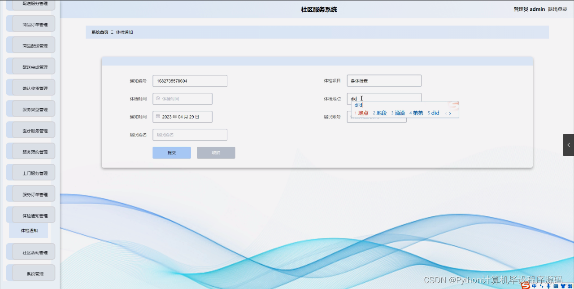Click the 取消 cancel button
574x289 pixels.
point(216,153)
